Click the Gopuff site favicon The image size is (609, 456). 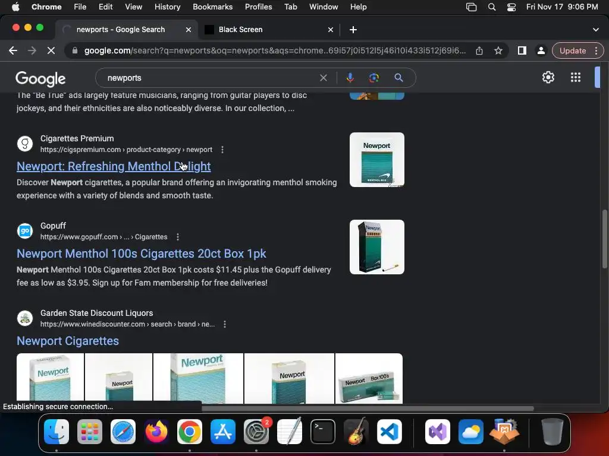[25, 231]
